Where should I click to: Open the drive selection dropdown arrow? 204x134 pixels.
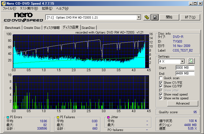pyautogui.click(x=139, y=17)
